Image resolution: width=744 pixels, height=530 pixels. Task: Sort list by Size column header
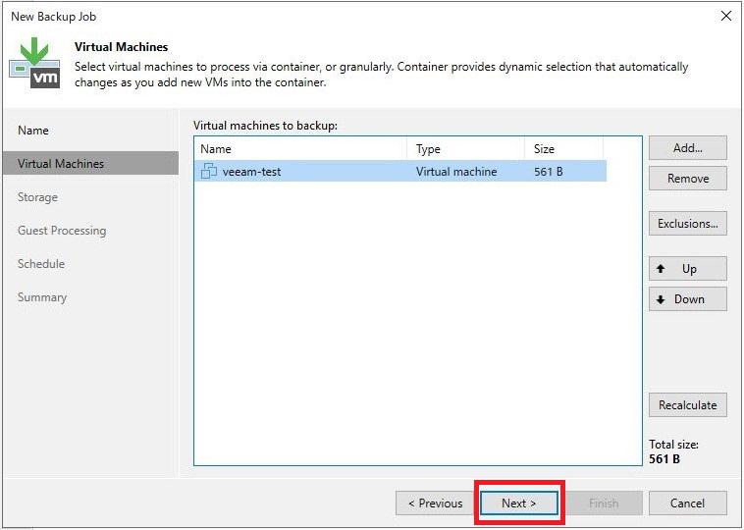(x=564, y=149)
